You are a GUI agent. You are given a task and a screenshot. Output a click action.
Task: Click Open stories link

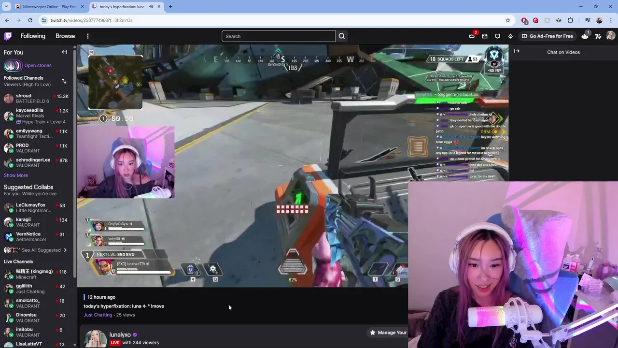pyautogui.click(x=38, y=65)
